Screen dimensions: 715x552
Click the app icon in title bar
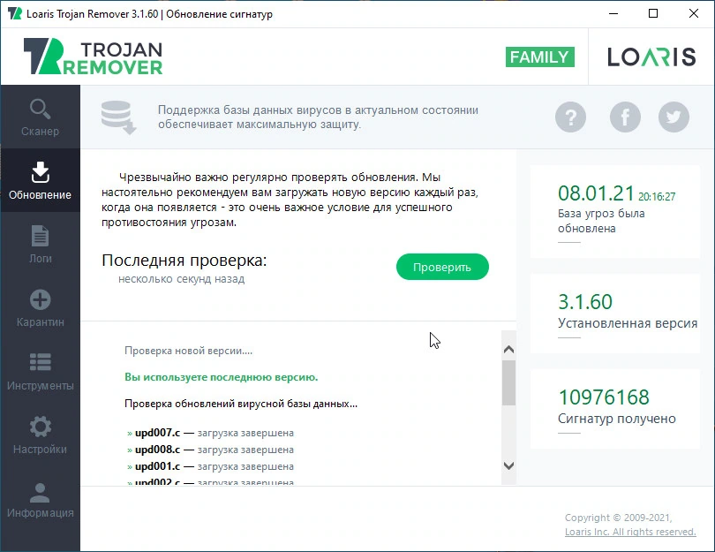click(15, 13)
